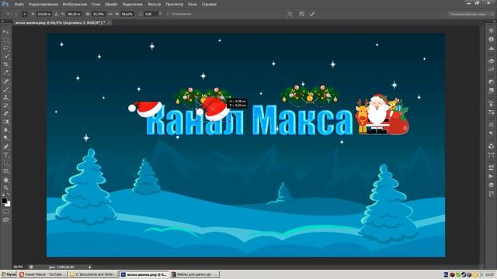Open the Character panel icon in dock
This screenshot has width=497, height=279.
point(492,125)
